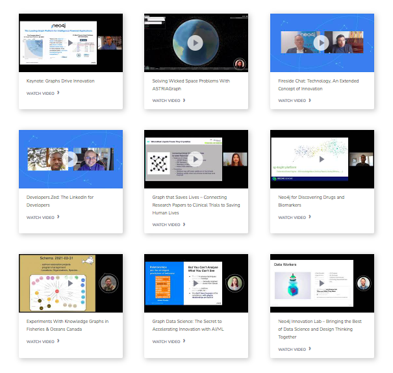
Task: Open title 'Neo4j Innovation Lab – Bringing the Best'
Action: (320, 329)
